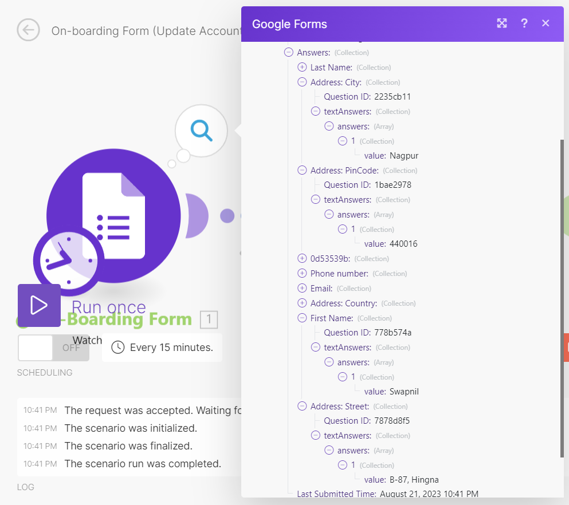Go back using the arrow icon
Viewport: 569px width, 505px height.
28,30
